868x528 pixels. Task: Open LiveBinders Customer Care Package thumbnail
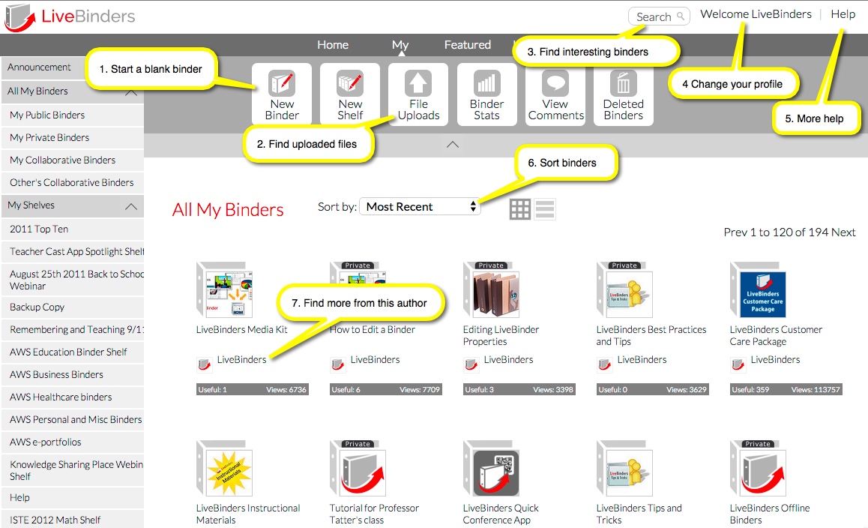(x=759, y=290)
